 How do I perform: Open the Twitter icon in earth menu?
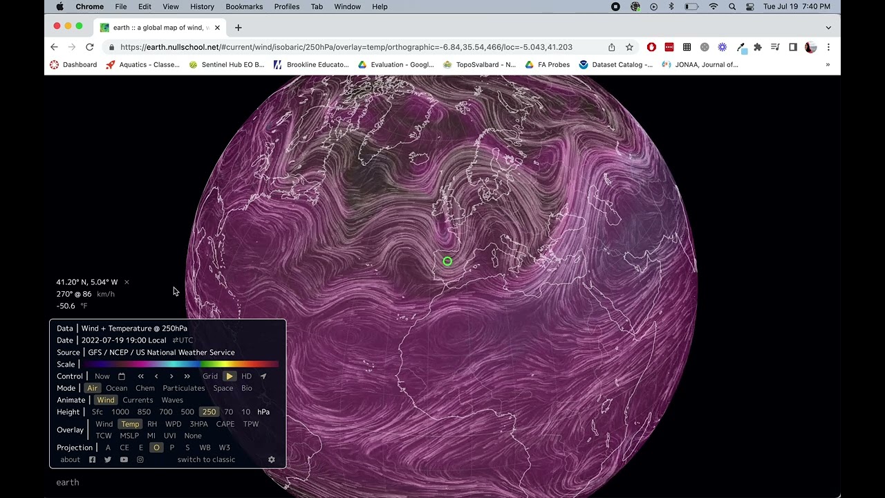(x=108, y=459)
